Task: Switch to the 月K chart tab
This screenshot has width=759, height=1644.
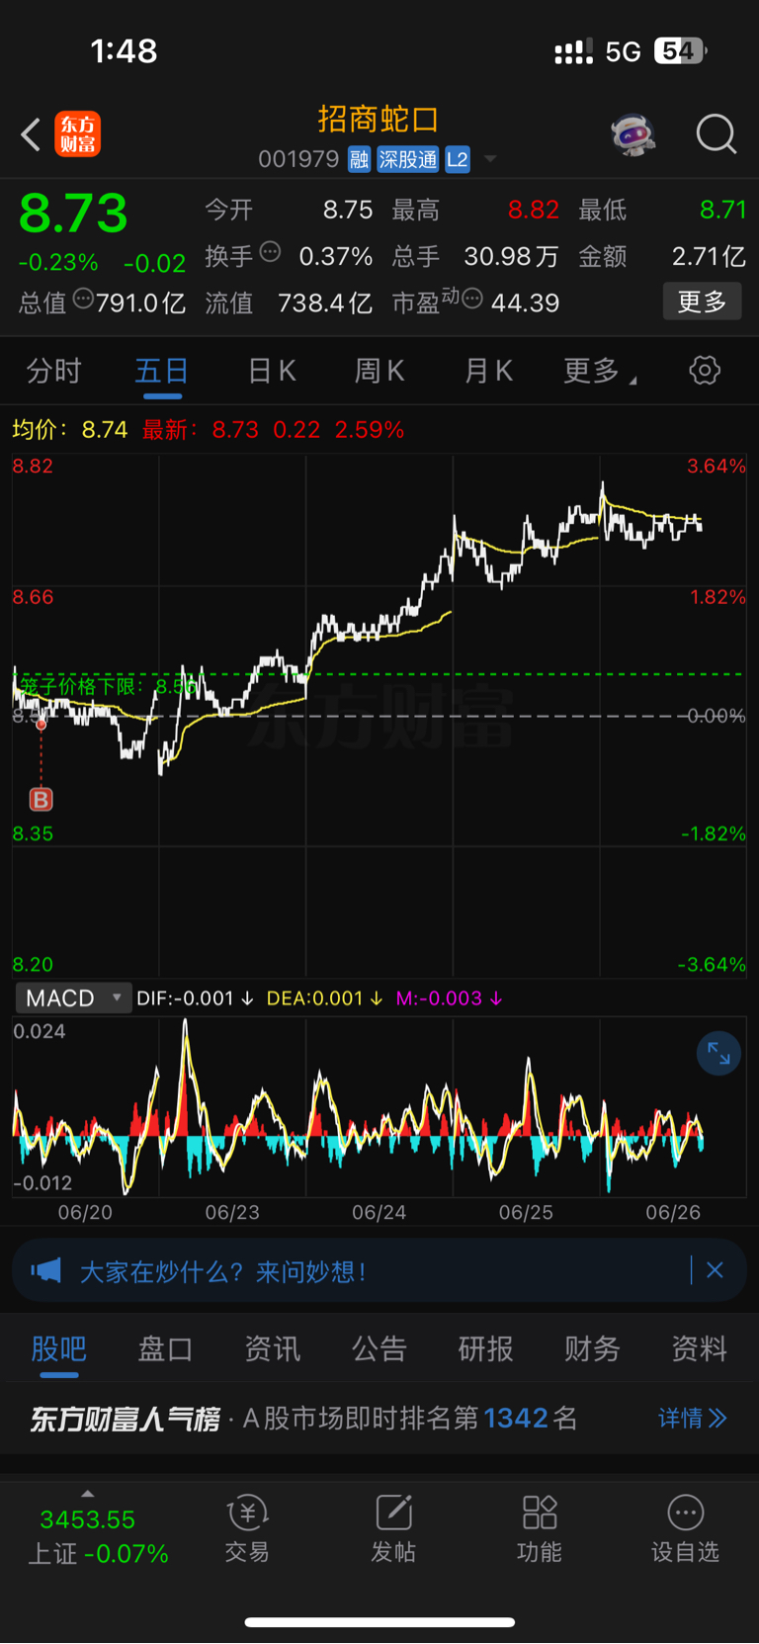Action: point(488,371)
